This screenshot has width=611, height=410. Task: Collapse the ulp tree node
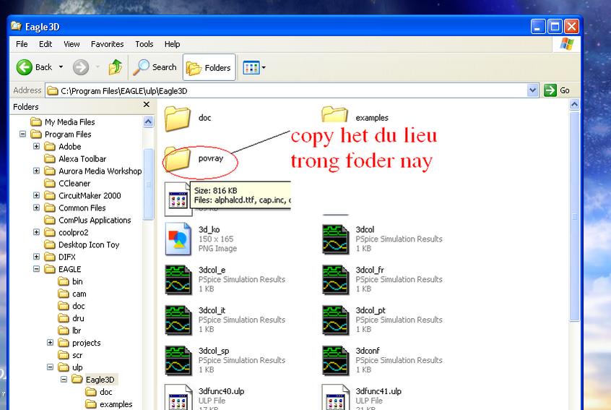50,367
